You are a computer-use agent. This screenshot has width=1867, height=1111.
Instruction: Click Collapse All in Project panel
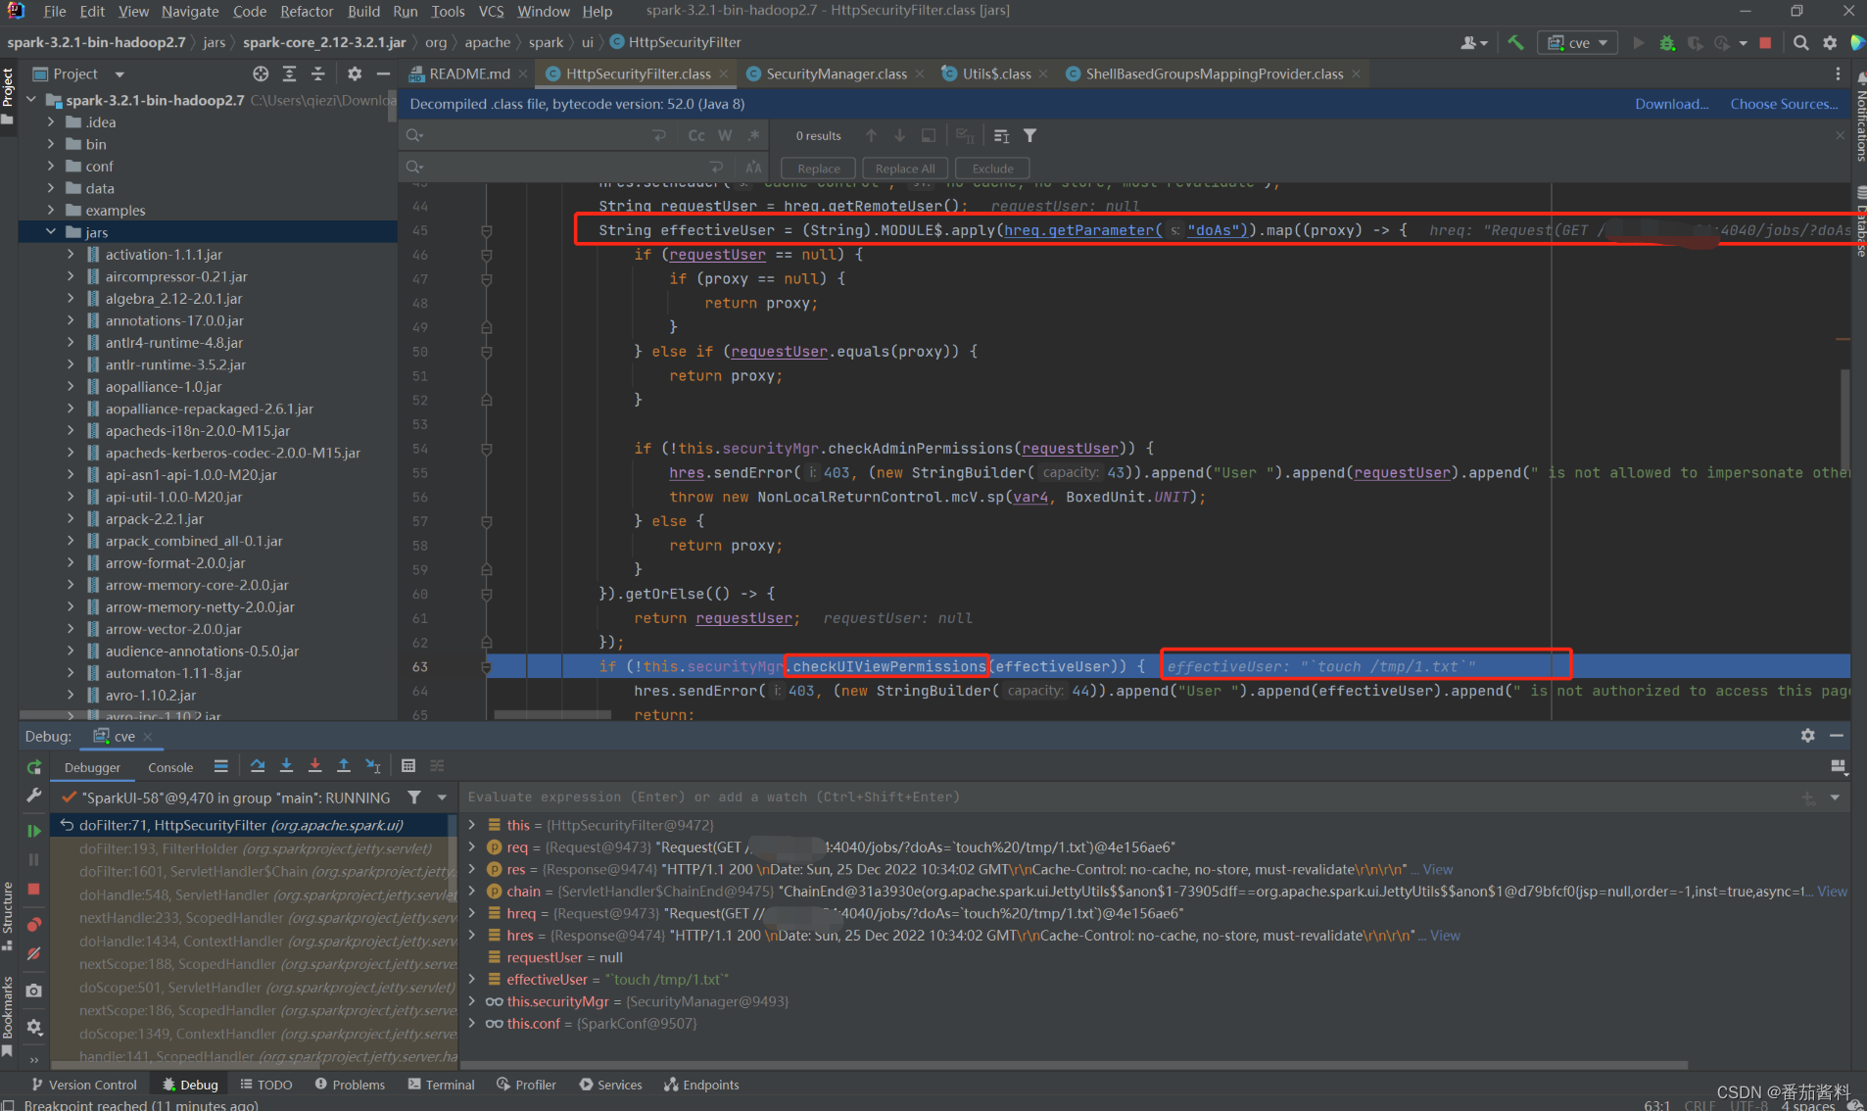pyautogui.click(x=317, y=73)
